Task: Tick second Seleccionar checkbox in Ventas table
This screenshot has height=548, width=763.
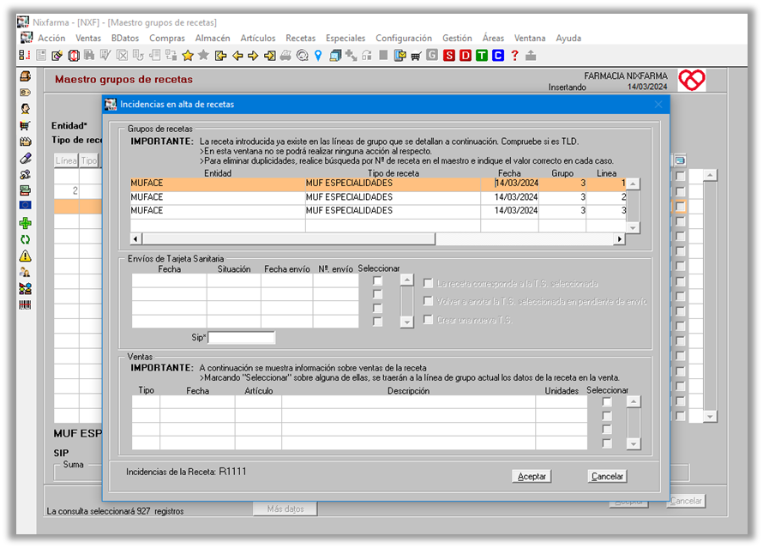Action: pos(607,416)
